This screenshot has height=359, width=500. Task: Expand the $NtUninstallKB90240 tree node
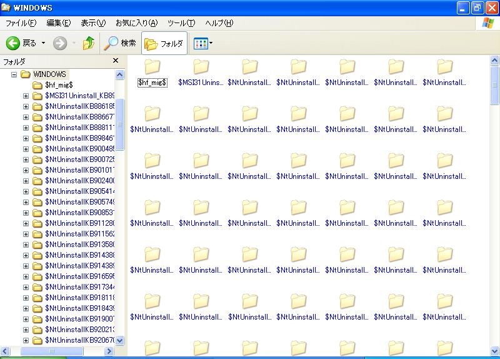[26, 181]
